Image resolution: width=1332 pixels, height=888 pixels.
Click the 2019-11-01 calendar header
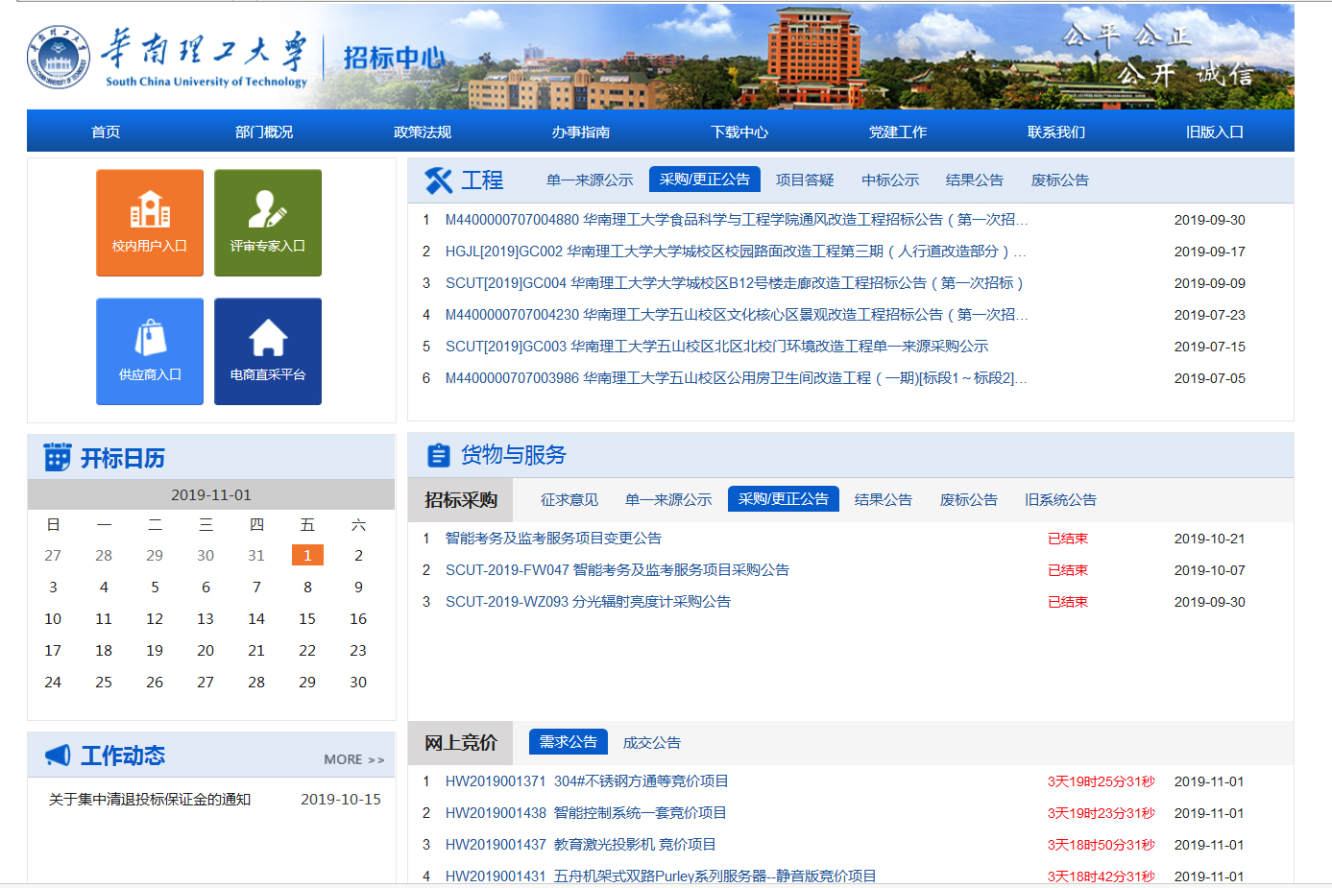211,494
